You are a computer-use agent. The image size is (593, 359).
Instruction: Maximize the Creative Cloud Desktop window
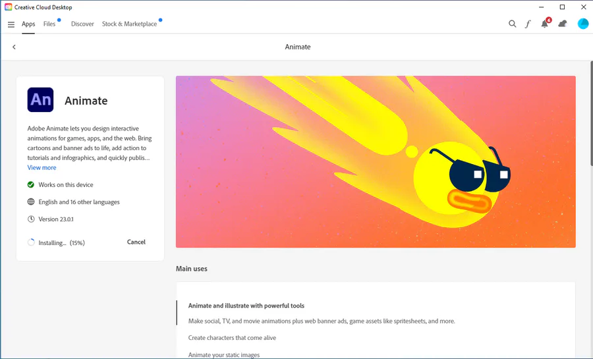tap(563, 7)
